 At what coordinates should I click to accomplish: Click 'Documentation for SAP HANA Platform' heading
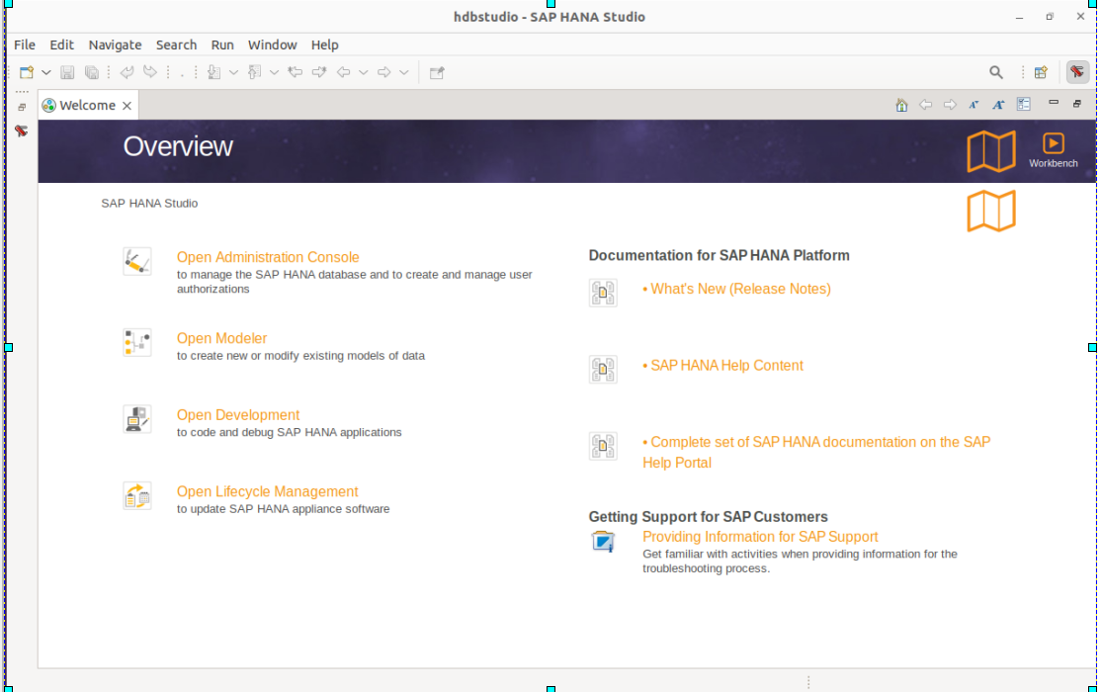tap(720, 256)
